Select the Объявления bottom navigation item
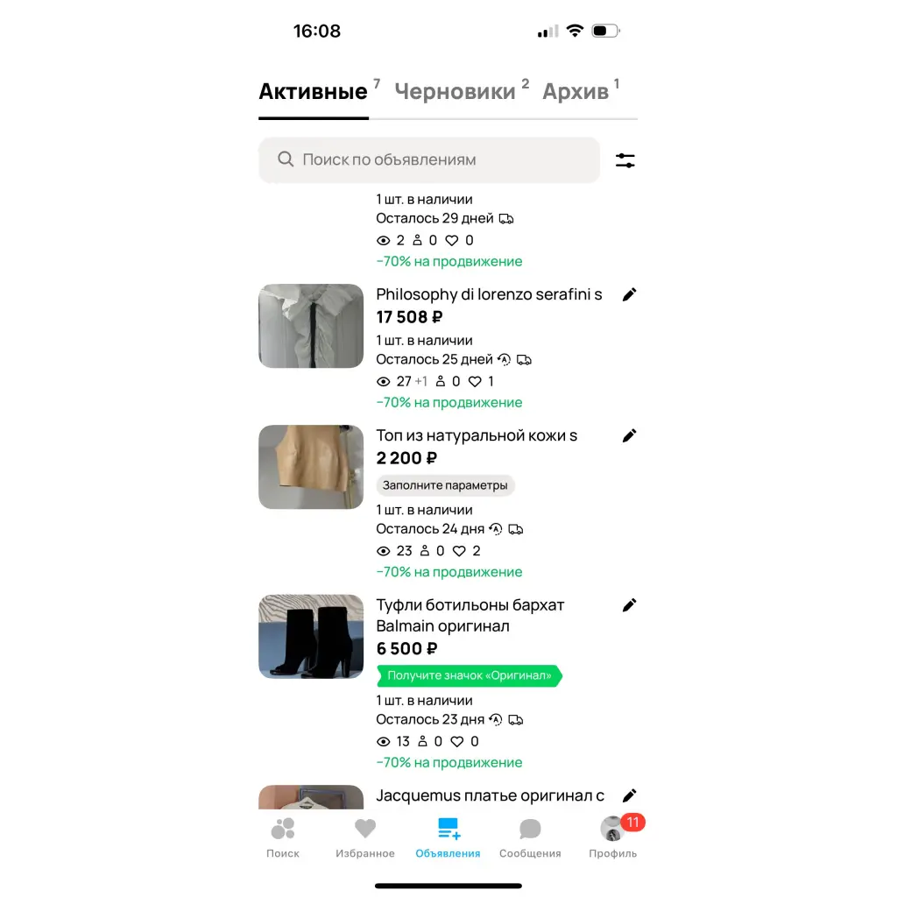 [448, 838]
